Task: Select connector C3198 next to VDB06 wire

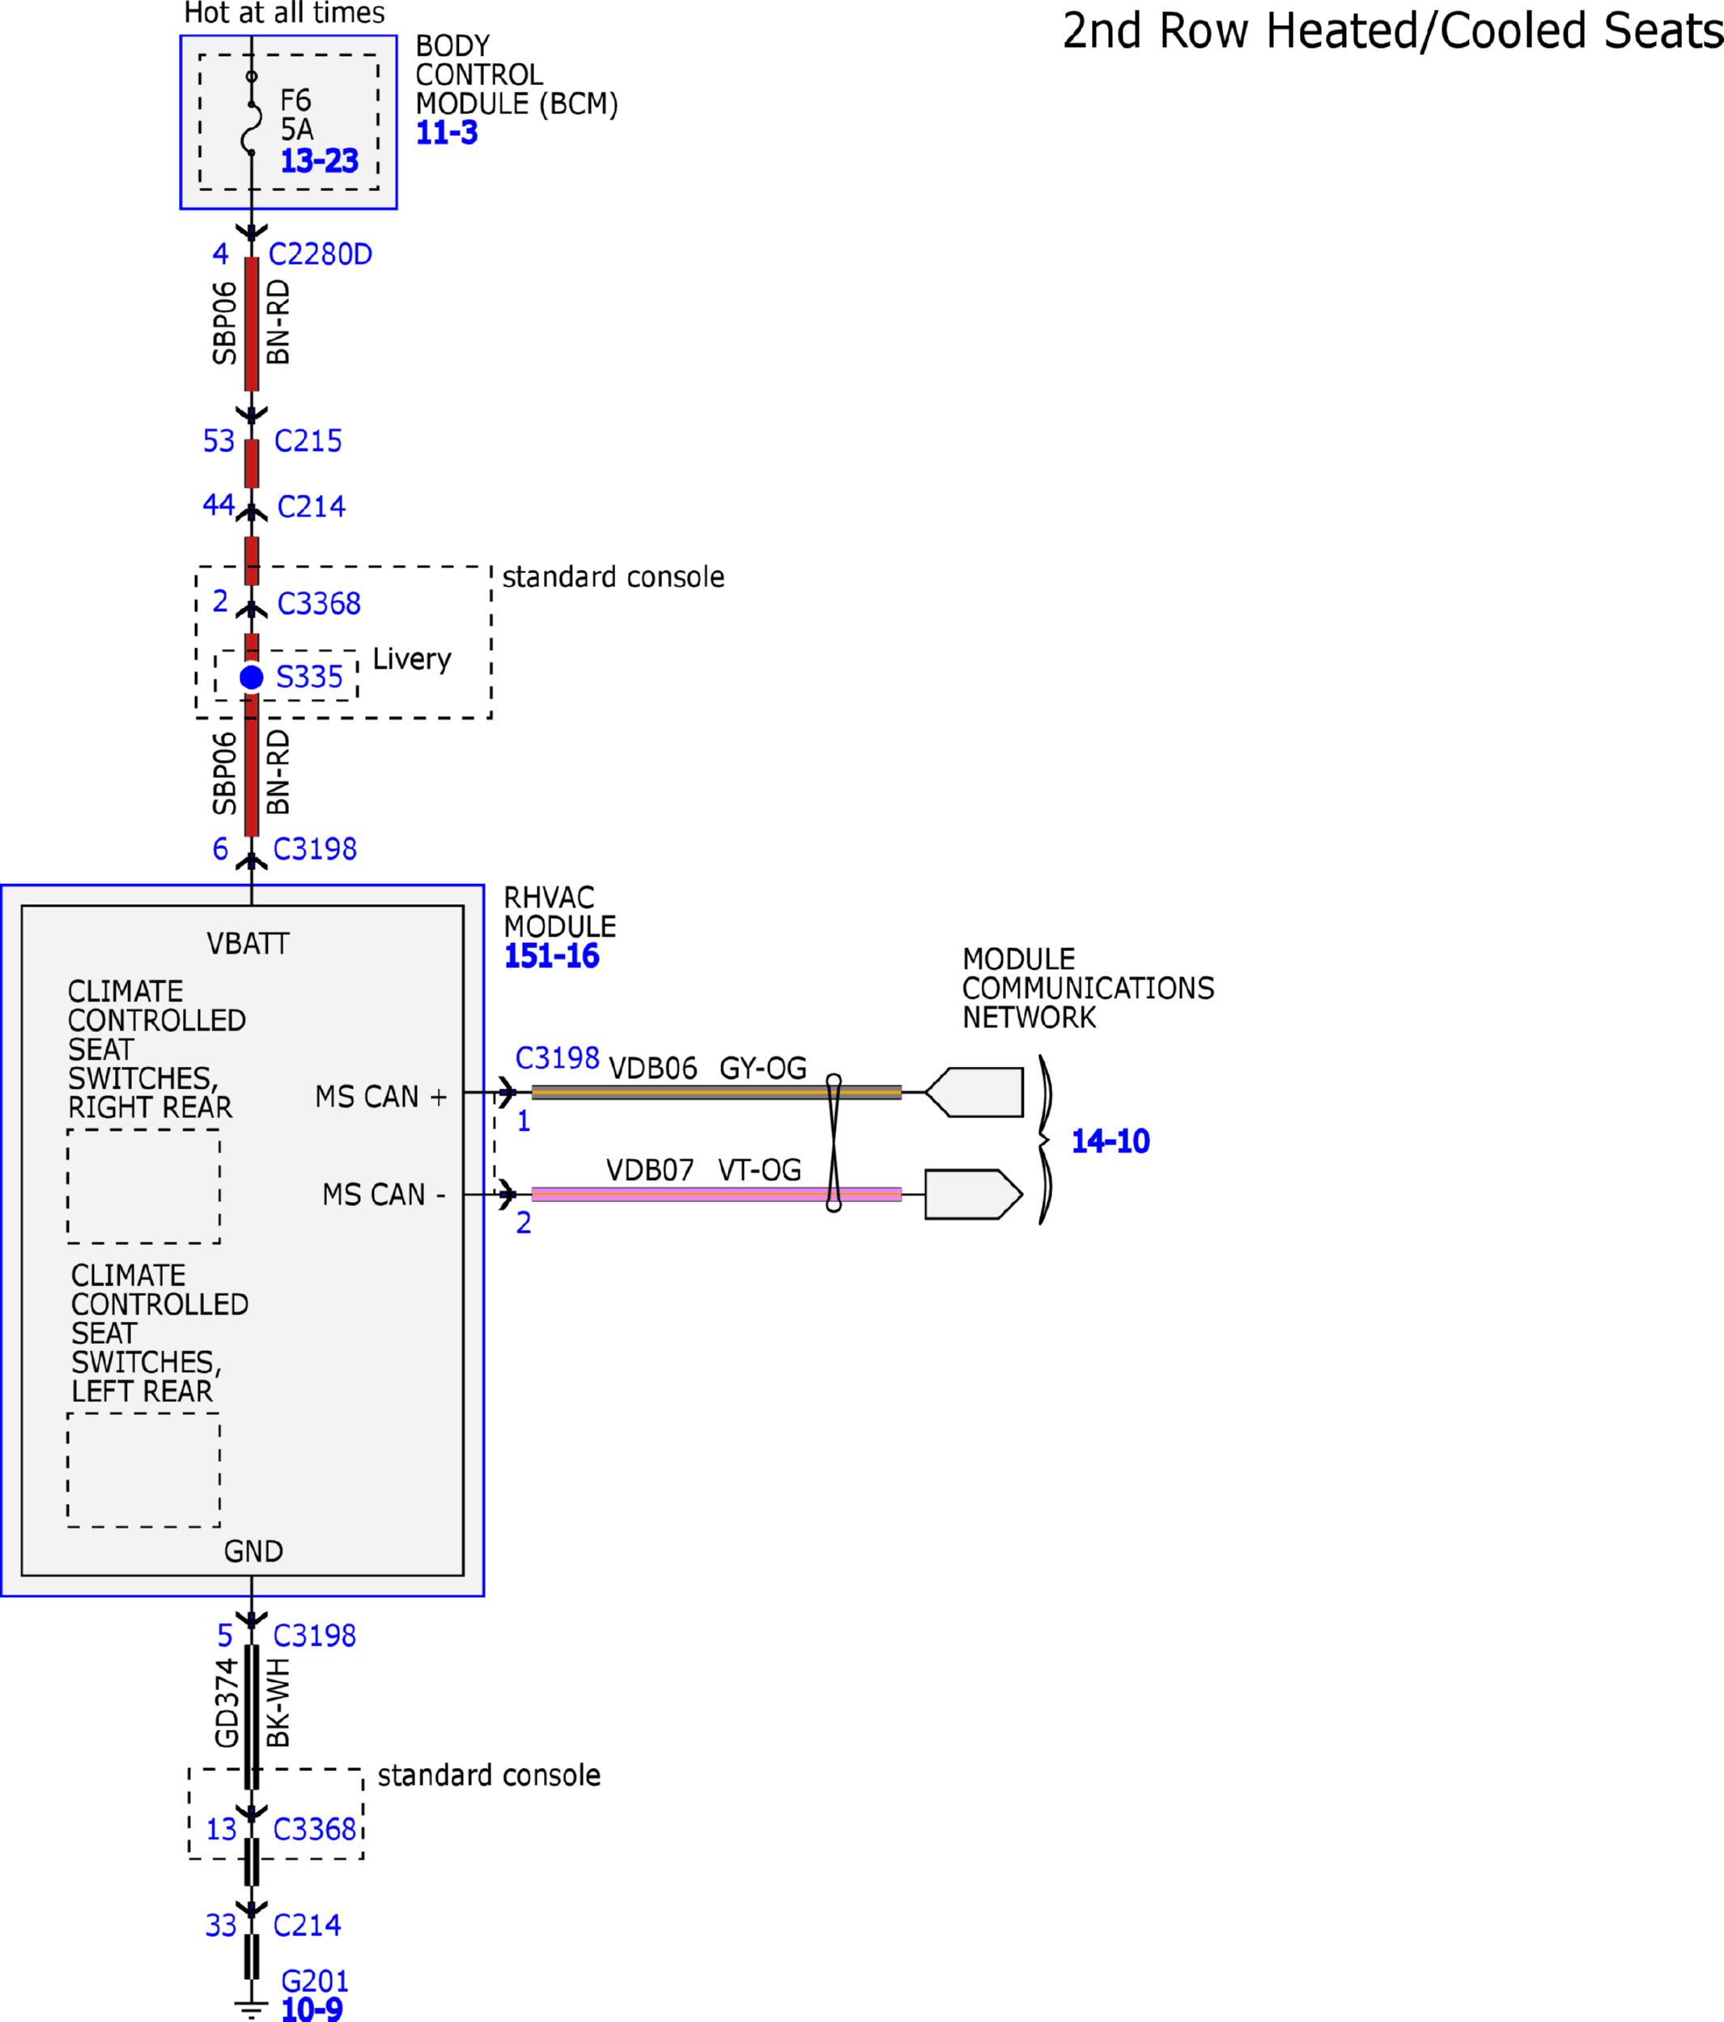Action: 557,1058
